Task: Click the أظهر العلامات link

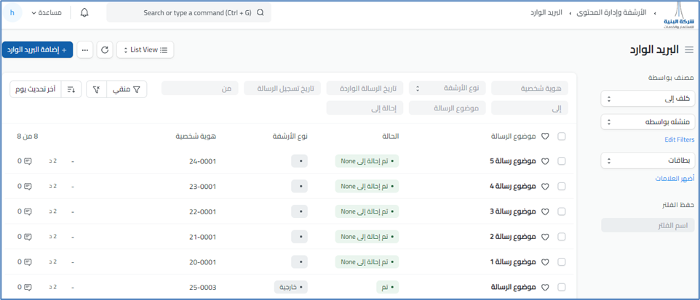Action: pyautogui.click(x=675, y=178)
